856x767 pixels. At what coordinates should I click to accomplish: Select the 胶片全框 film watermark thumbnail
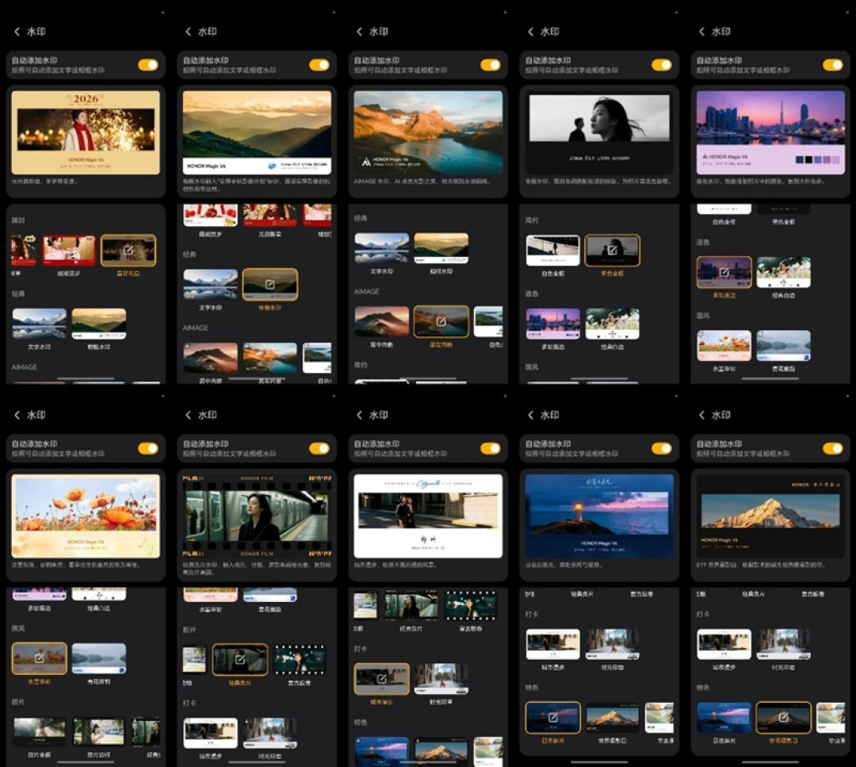(x=40, y=732)
